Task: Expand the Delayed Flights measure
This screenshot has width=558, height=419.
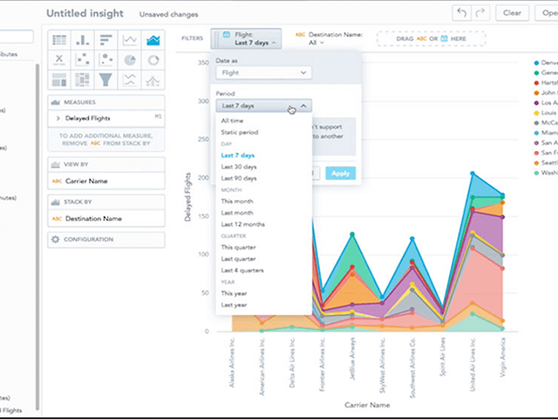Action: pos(58,117)
